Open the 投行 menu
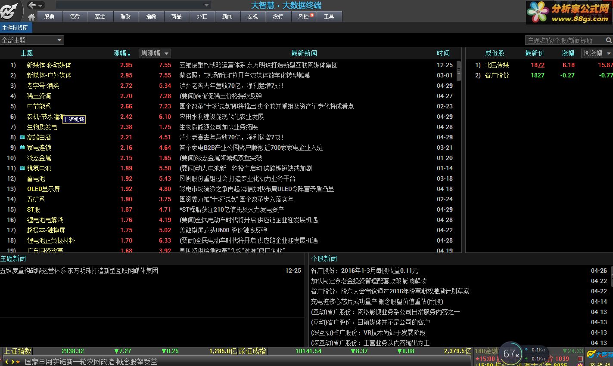613x366 pixels. tap(278, 16)
